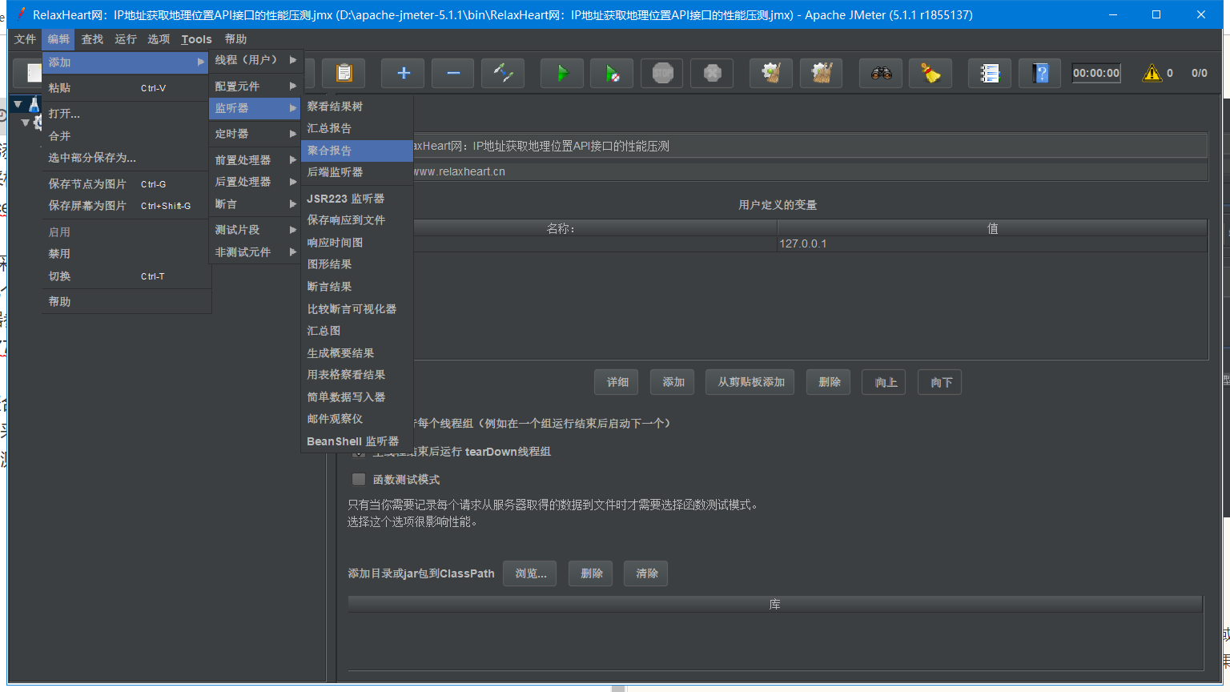The width and height of the screenshot is (1230, 692).
Task: Choose BeanShell 监听器 entry
Action: click(x=357, y=441)
